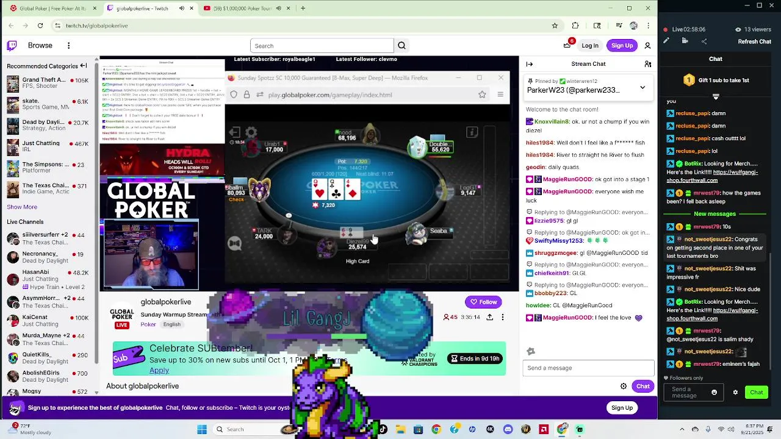Click the English language tag
781x439 pixels.
coord(171,324)
